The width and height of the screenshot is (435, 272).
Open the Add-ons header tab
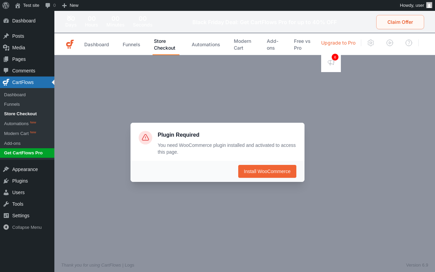pyautogui.click(x=273, y=45)
